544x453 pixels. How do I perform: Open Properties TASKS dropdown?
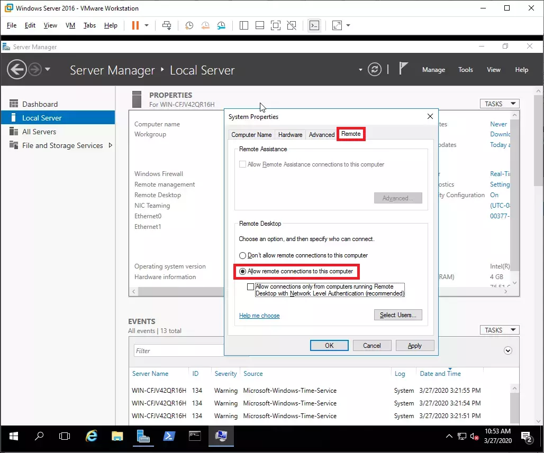(x=500, y=104)
